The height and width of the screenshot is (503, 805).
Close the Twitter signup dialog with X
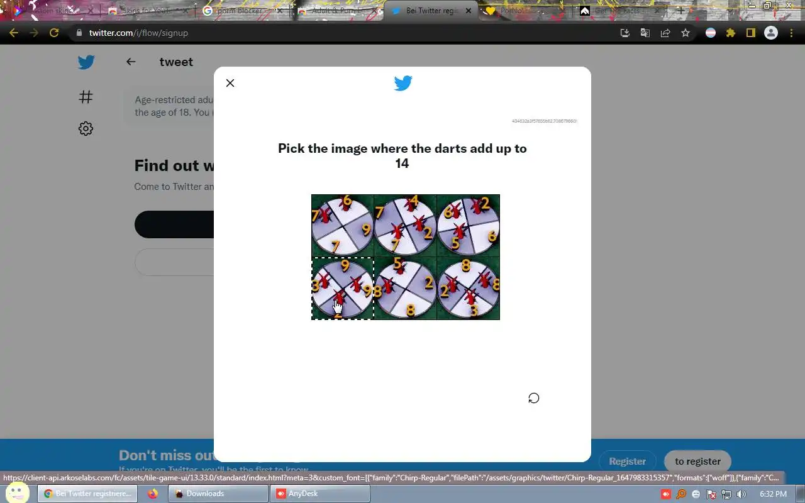point(230,83)
